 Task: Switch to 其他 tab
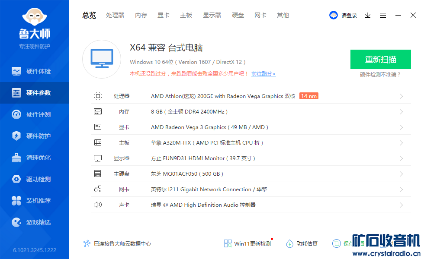pos(283,16)
